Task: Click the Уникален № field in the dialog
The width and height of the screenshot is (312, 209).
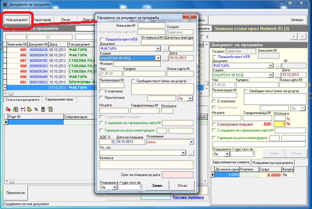Action: (x=152, y=26)
